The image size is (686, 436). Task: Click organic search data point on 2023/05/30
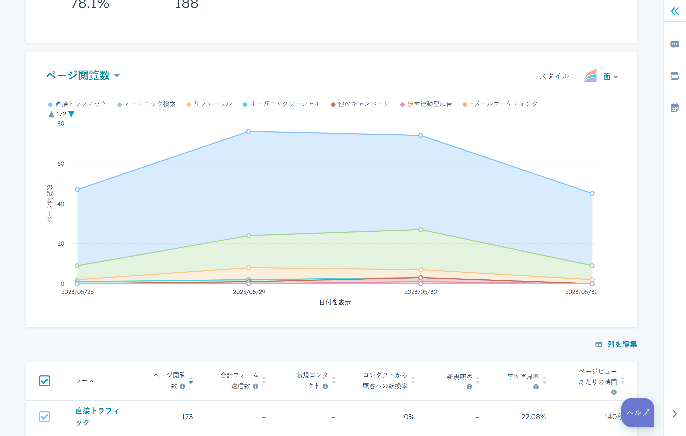click(x=421, y=230)
